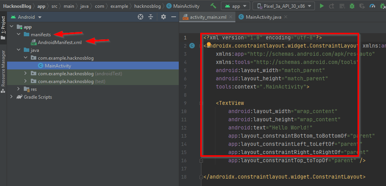Open the Pixel_3a_API_30_x86 device dropdown
The height and width of the screenshot is (186, 386).
(284, 6)
